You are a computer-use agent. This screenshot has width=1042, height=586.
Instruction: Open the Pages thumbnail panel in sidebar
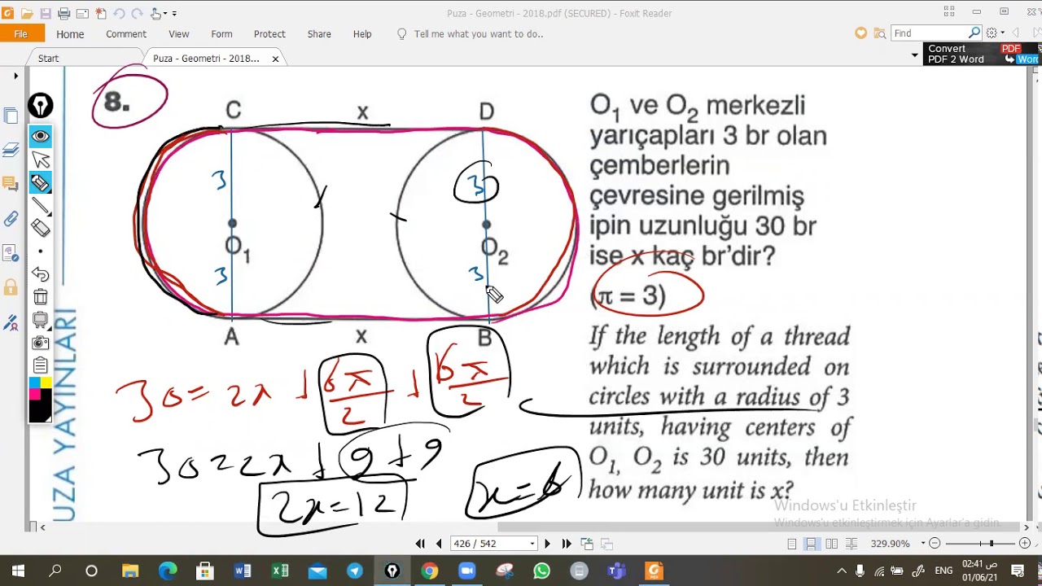(x=11, y=116)
